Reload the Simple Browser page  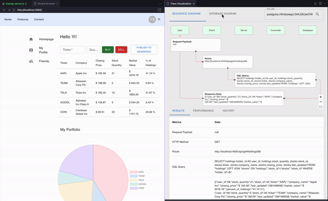14,10
